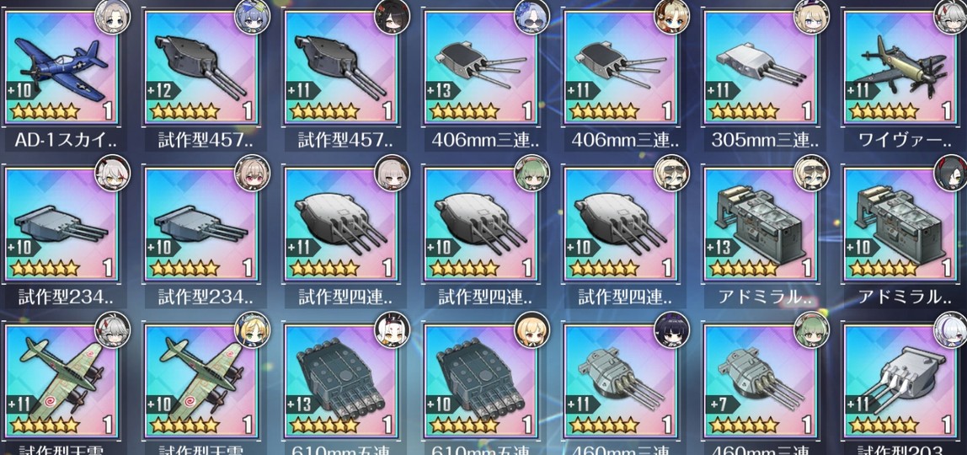Select the 試作型203 triple gun card
967x455 pixels.
coord(900,381)
